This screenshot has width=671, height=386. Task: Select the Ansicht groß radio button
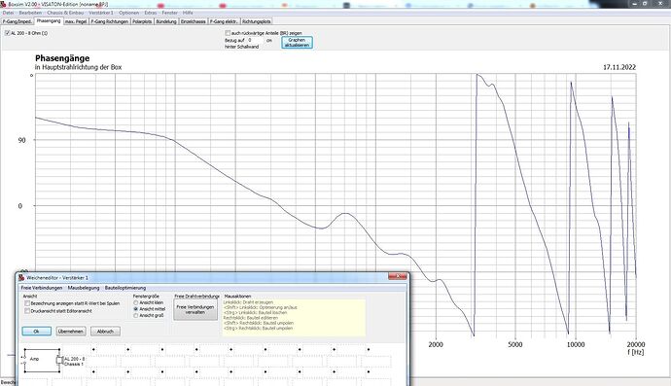136,315
